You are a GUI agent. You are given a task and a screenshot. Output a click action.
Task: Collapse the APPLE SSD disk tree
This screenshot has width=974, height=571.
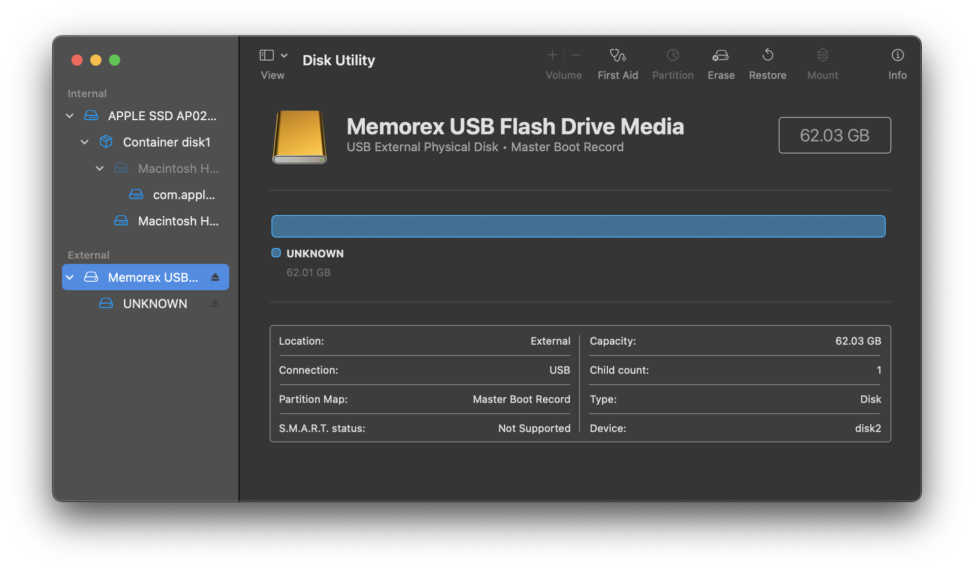coord(69,116)
